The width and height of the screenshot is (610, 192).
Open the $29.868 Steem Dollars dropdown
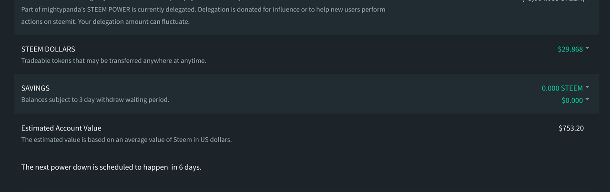tap(570, 49)
